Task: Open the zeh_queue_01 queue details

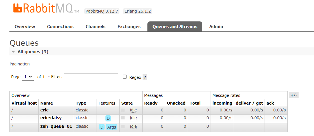Action: (x=56, y=127)
